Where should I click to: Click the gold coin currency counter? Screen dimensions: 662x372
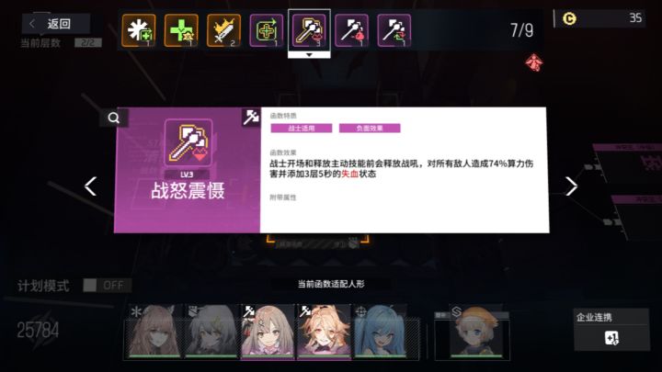pos(601,18)
